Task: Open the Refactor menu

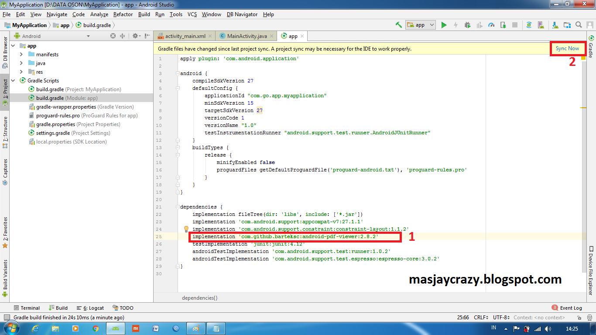Action: (x=123, y=14)
